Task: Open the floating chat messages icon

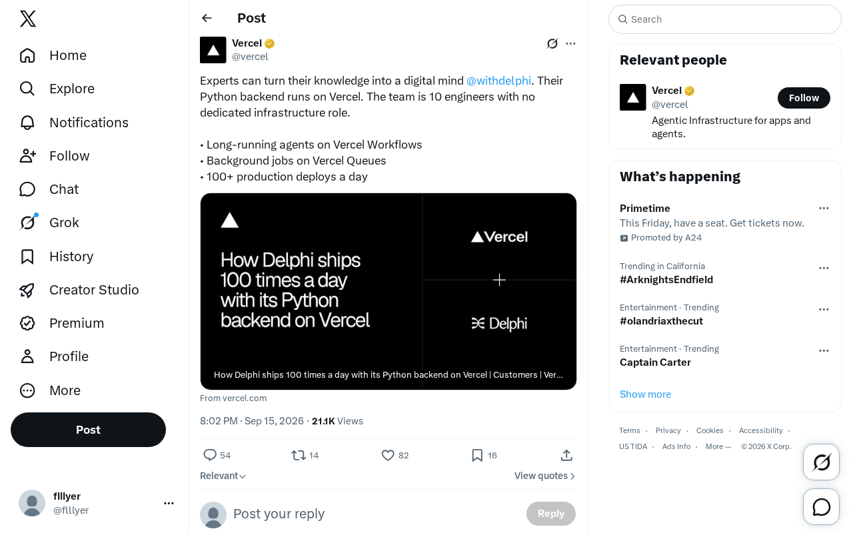Action: click(821, 507)
